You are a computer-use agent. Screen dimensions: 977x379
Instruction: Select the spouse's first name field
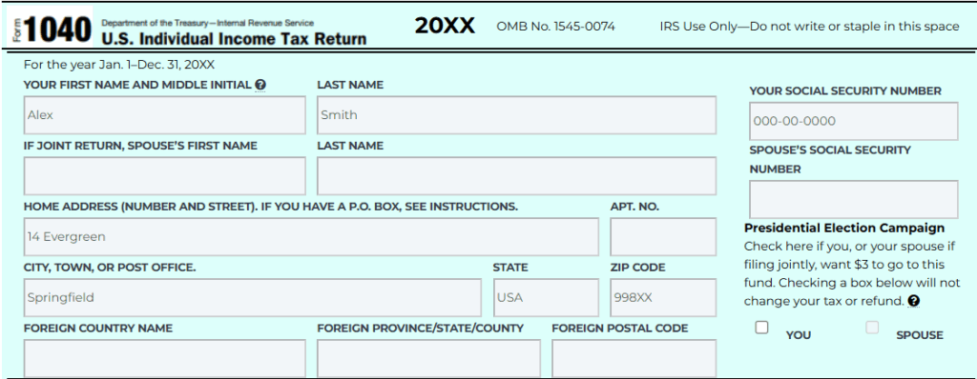pyautogui.click(x=164, y=176)
